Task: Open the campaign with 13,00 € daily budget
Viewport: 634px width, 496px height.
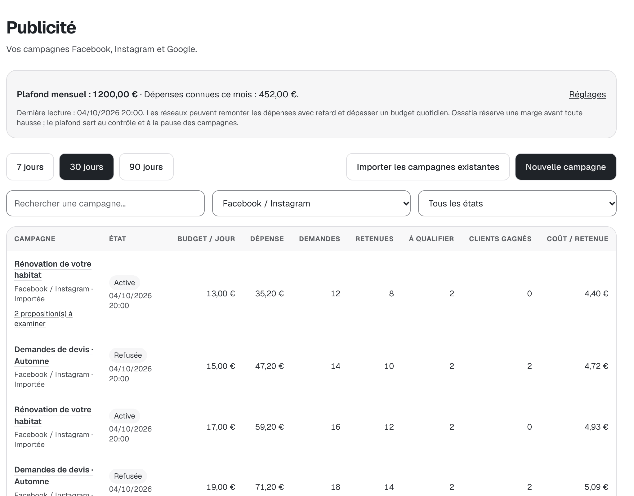Action: (x=53, y=269)
